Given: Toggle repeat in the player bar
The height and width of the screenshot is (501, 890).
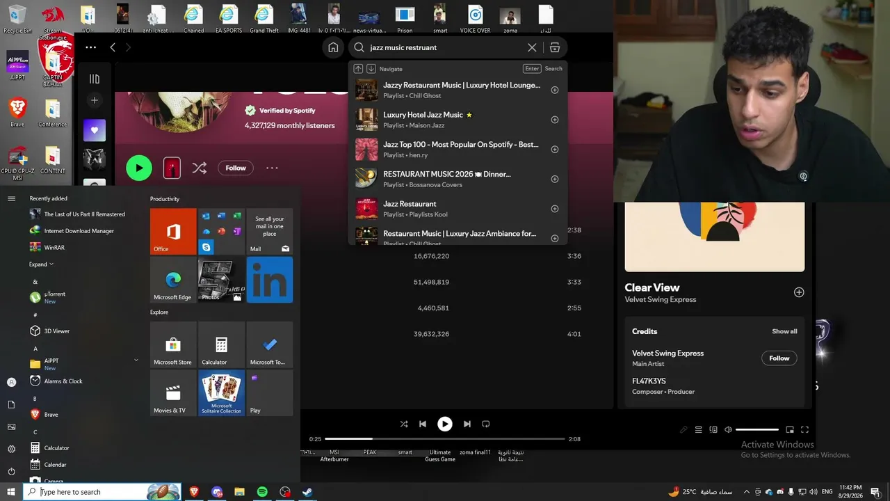Looking at the screenshot, I should (486, 424).
